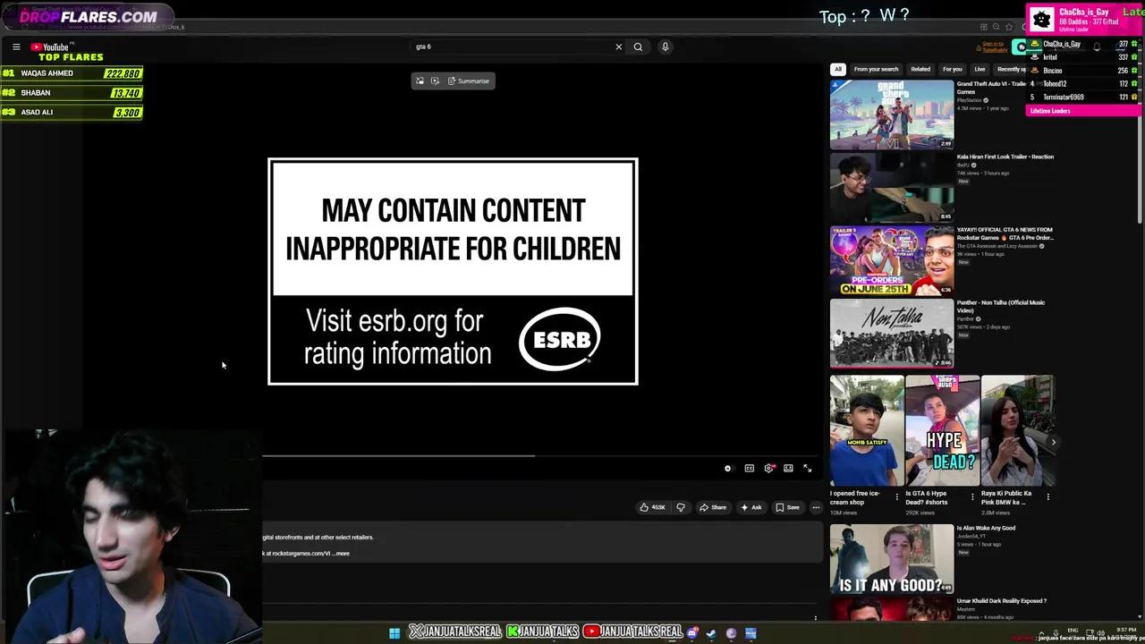This screenshot has width=1145, height=644.
Task: Open the YouTube hamburger guide menu
Action: pyautogui.click(x=16, y=47)
